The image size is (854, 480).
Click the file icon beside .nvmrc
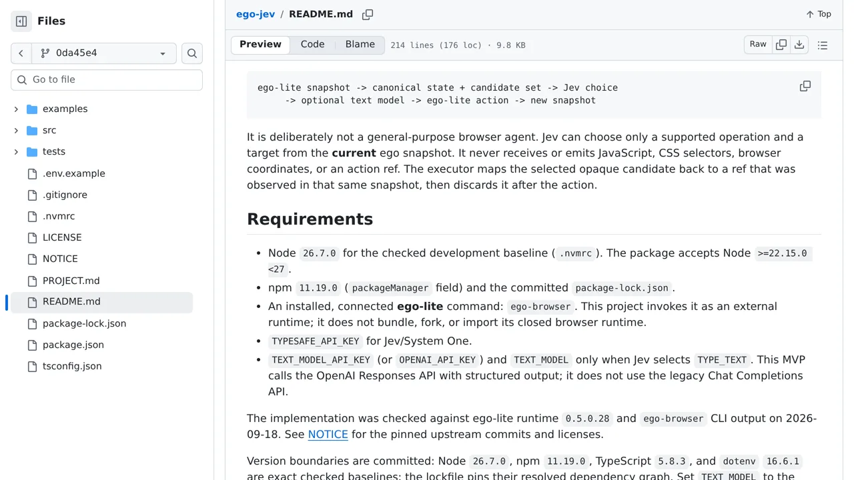[x=32, y=217]
